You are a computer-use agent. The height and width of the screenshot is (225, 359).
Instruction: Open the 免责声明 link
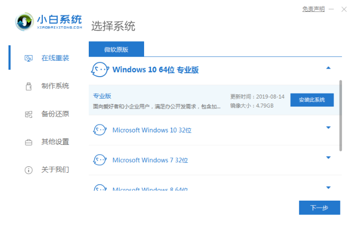pyautogui.click(x=313, y=9)
